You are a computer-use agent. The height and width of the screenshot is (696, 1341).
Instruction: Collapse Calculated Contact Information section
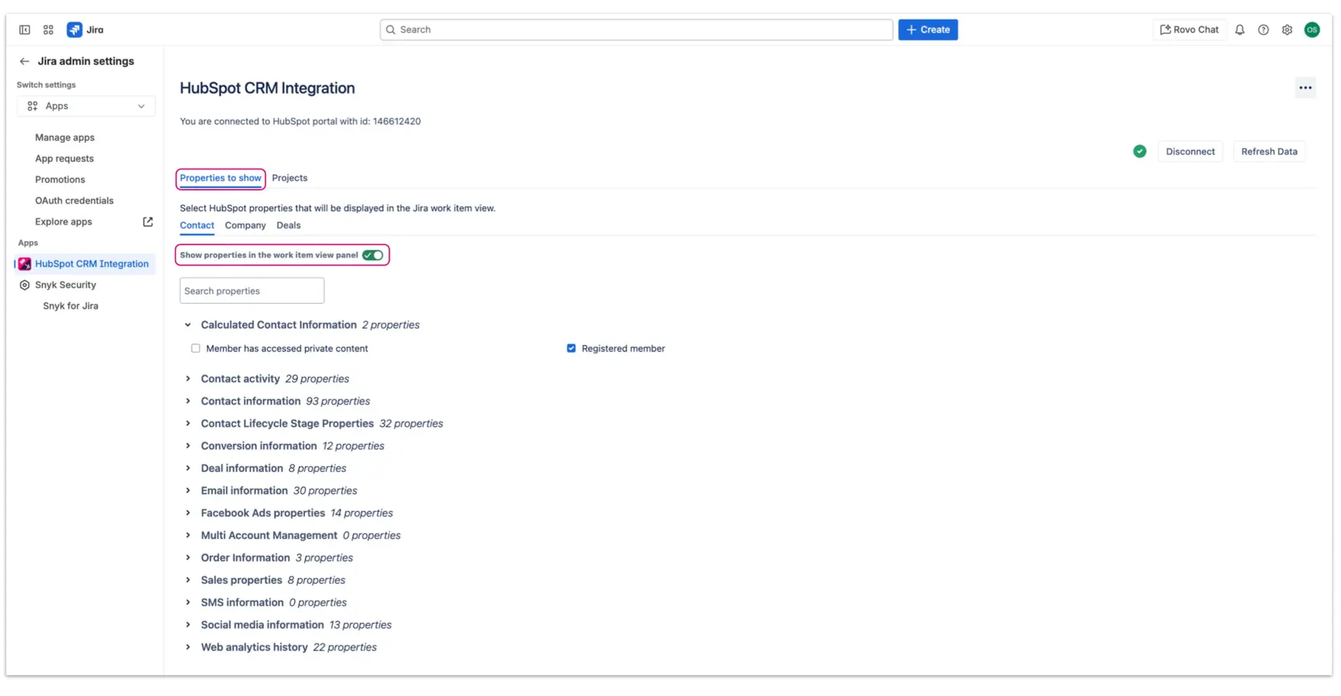[187, 324]
